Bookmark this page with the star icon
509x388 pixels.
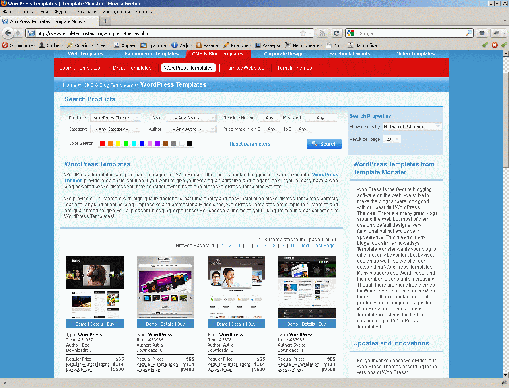point(303,33)
